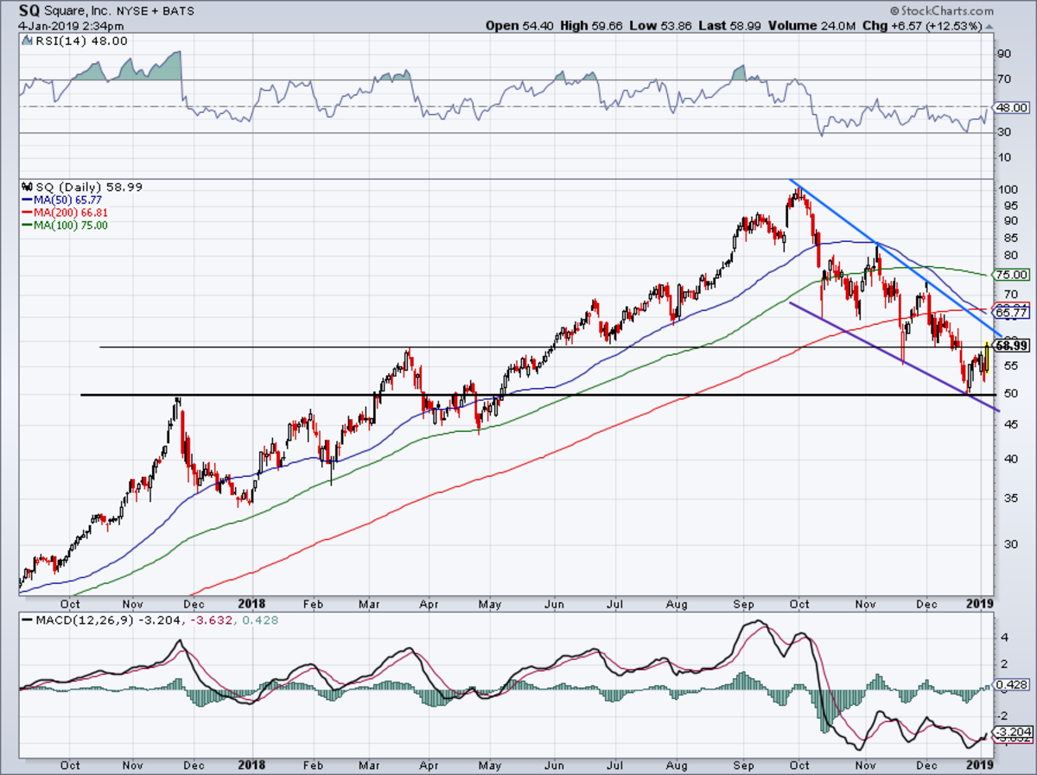
Task: Click Jun on the price panel date axis
Action: click(x=555, y=604)
